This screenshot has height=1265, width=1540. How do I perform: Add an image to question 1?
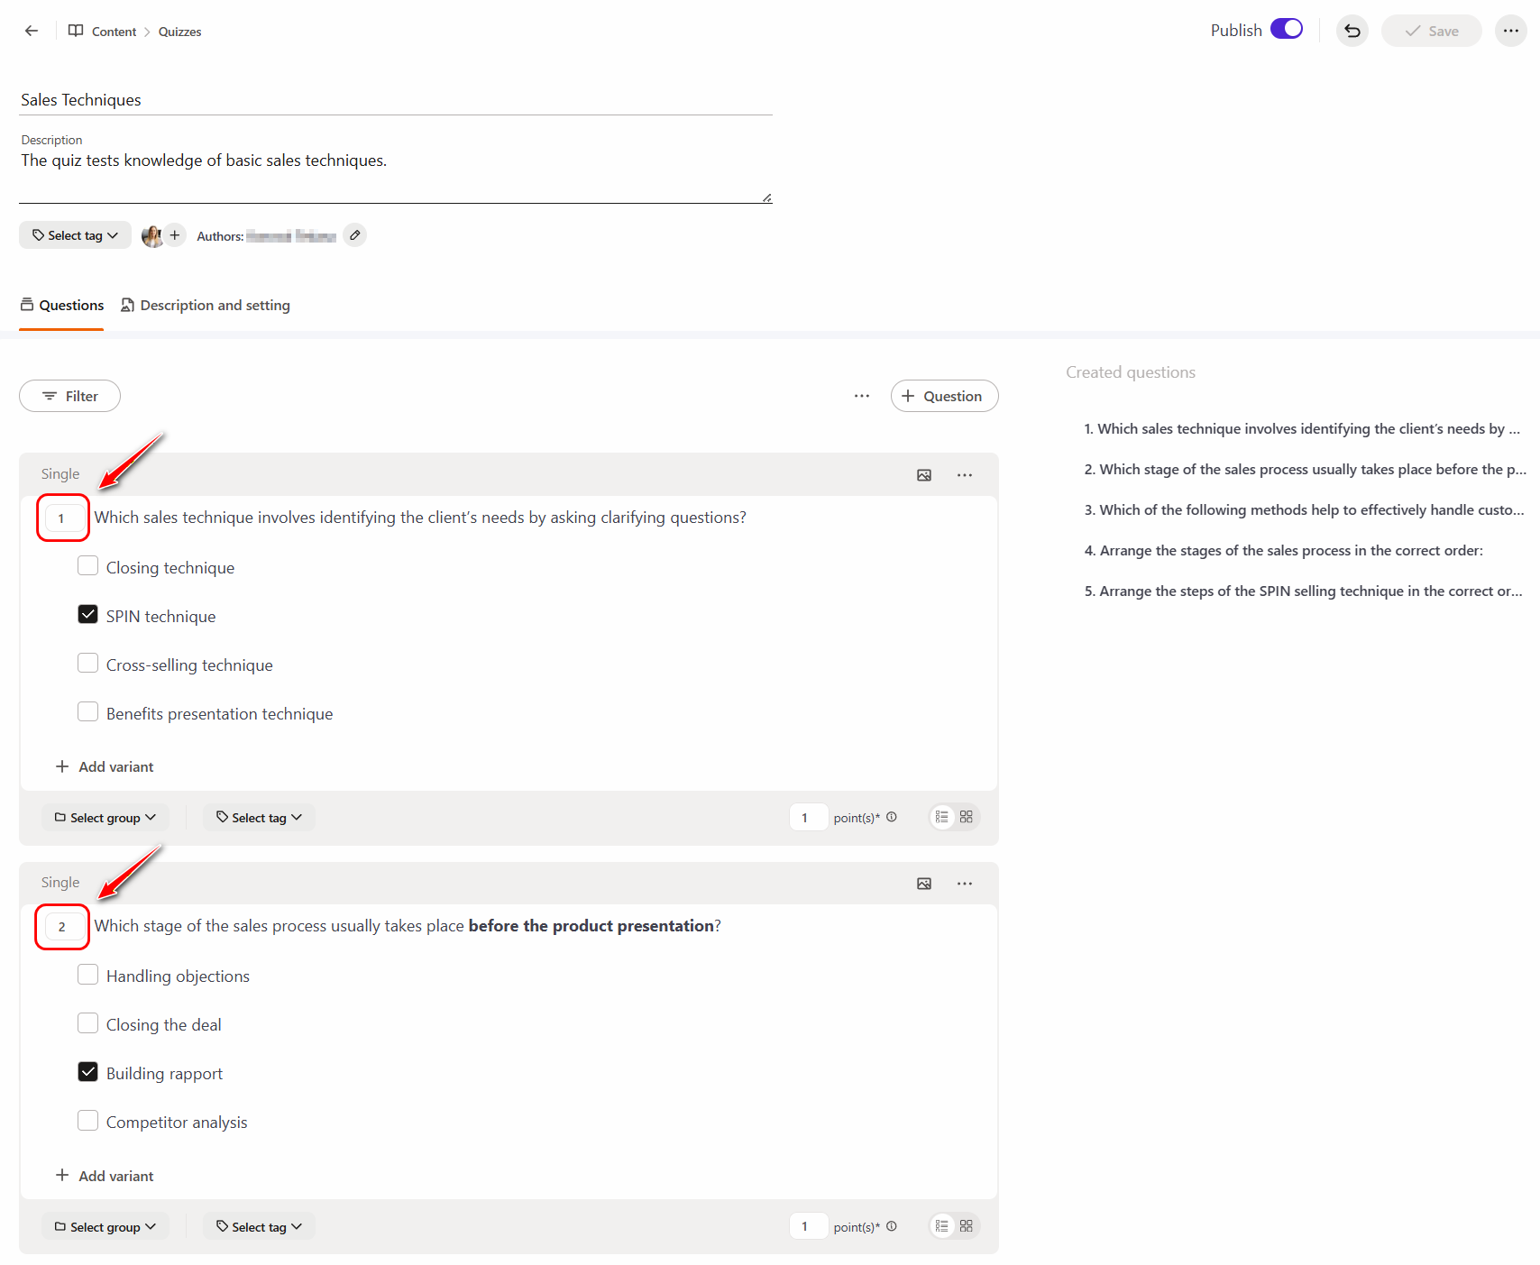pos(924,475)
